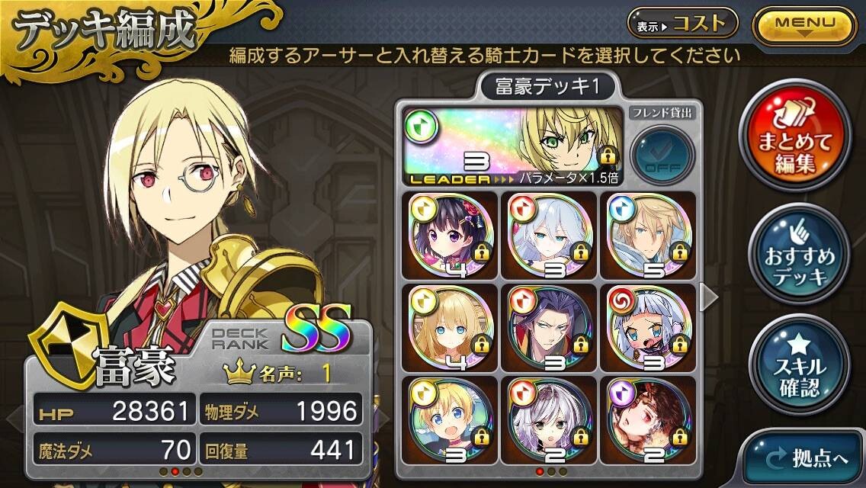Pick the blonde male knight card with cost 5

(648, 236)
